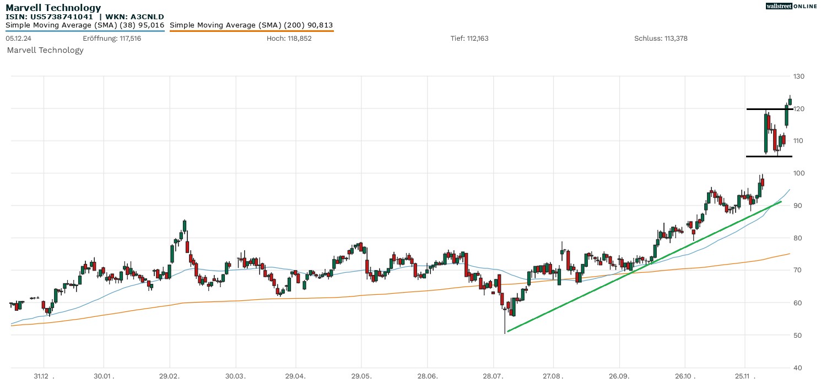Select the SMA (200) legend label

pyautogui.click(x=251, y=25)
